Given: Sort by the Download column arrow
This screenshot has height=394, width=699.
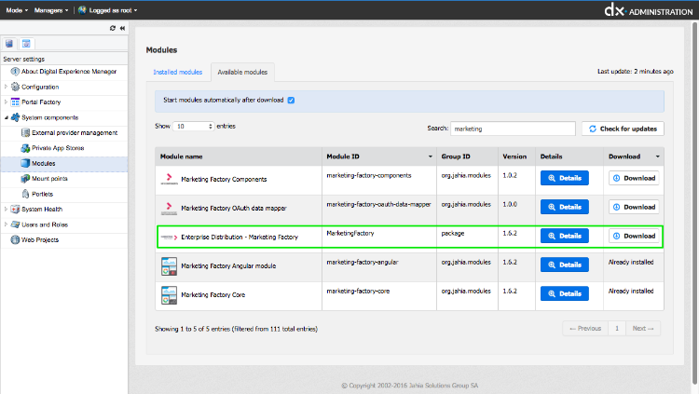Looking at the screenshot, I should (x=658, y=156).
